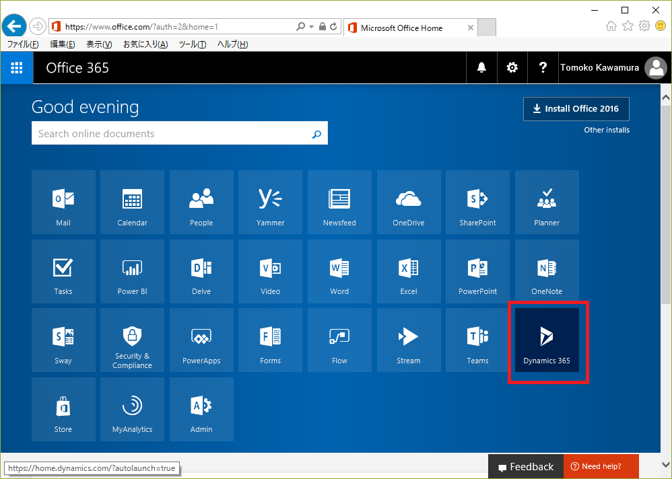Show notifications via the bell icon
This screenshot has width=672, height=479.
point(481,68)
